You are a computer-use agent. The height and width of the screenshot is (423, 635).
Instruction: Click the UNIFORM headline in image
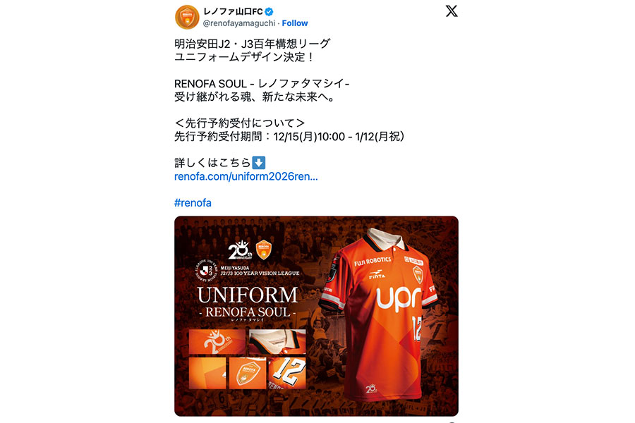248,295
